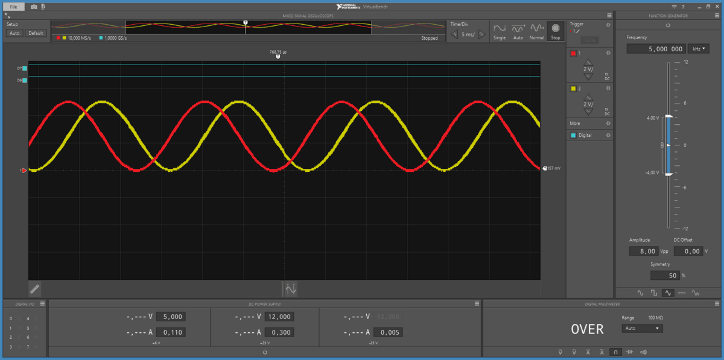Capture a screenshot with the camera icon
Image resolution: width=724 pixels, height=360 pixels.
coord(34,6)
